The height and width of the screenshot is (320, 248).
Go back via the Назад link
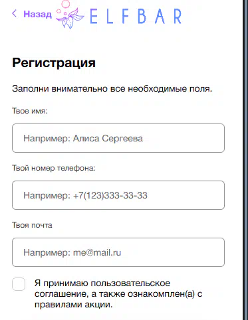[x=37, y=14]
